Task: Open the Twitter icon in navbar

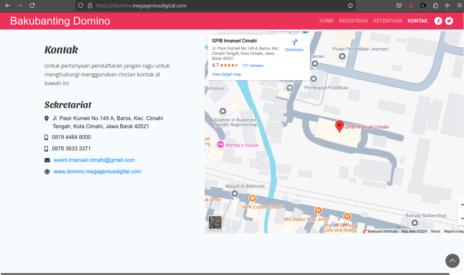Action: pyautogui.click(x=449, y=21)
